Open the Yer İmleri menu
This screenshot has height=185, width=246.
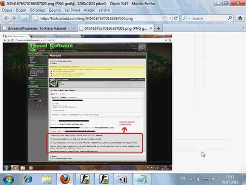click(72, 10)
